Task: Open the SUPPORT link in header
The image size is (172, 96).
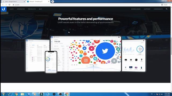Action: click(147, 9)
